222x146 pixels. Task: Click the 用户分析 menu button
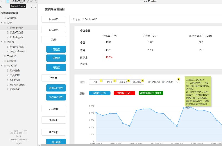pyautogui.click(x=54, y=132)
